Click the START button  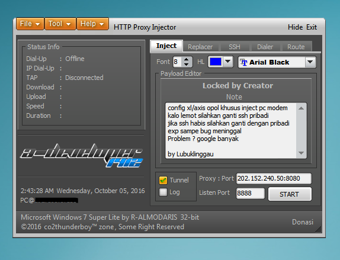[290, 194]
